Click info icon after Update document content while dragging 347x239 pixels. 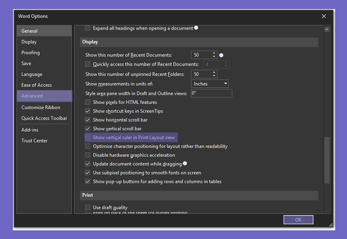coord(185,163)
